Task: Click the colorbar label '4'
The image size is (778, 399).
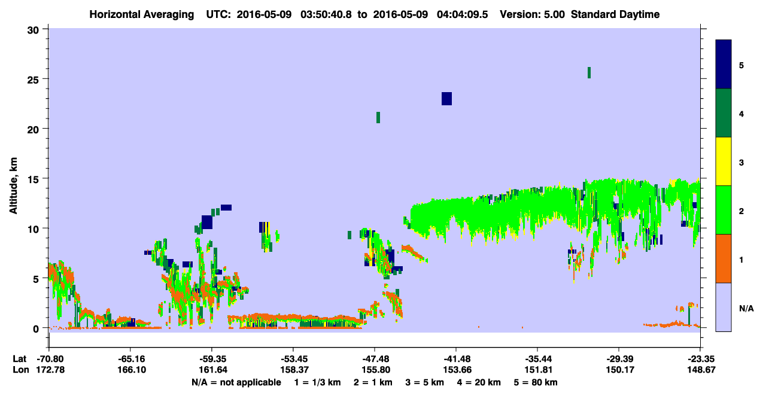Action: [x=741, y=113]
